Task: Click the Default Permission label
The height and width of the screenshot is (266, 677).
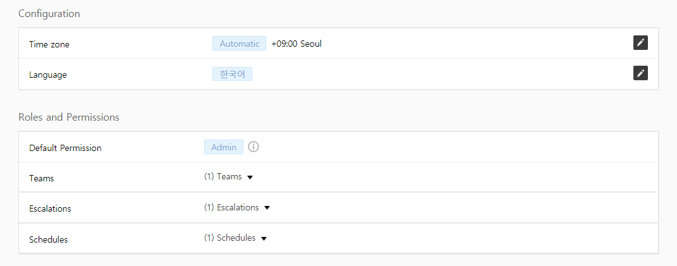Action: (x=65, y=148)
